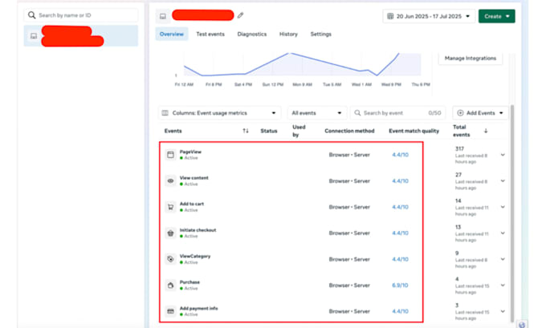
Task: Expand the Add payment info row chevron
Action: (x=503, y=311)
